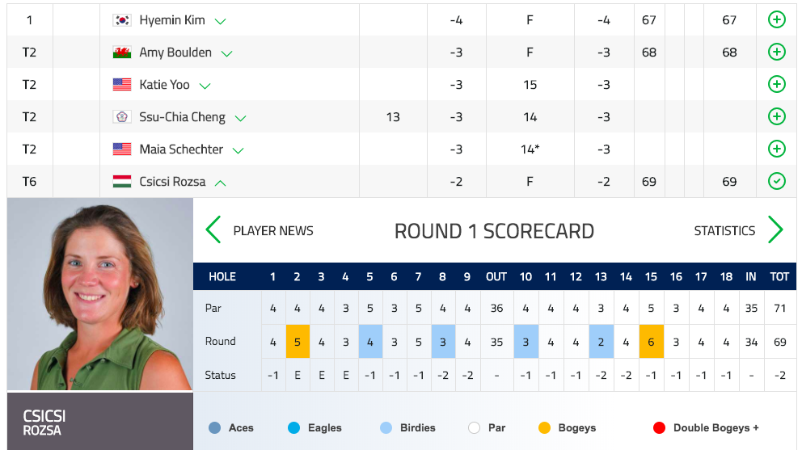Image resolution: width=802 pixels, height=450 pixels.
Task: Expand Amy Boulden's row with the down chevron
Action: click(x=226, y=53)
